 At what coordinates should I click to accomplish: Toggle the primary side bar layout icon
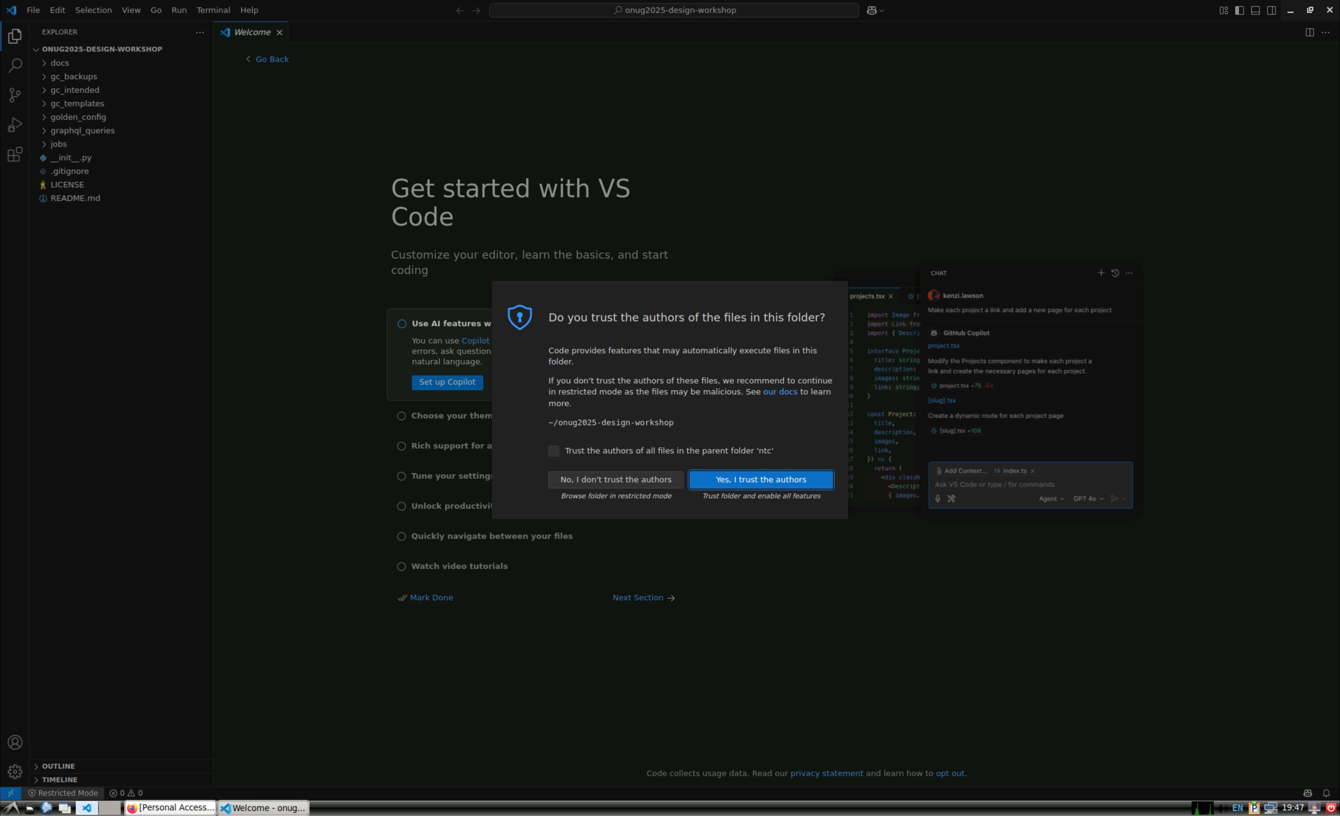[x=1239, y=10]
